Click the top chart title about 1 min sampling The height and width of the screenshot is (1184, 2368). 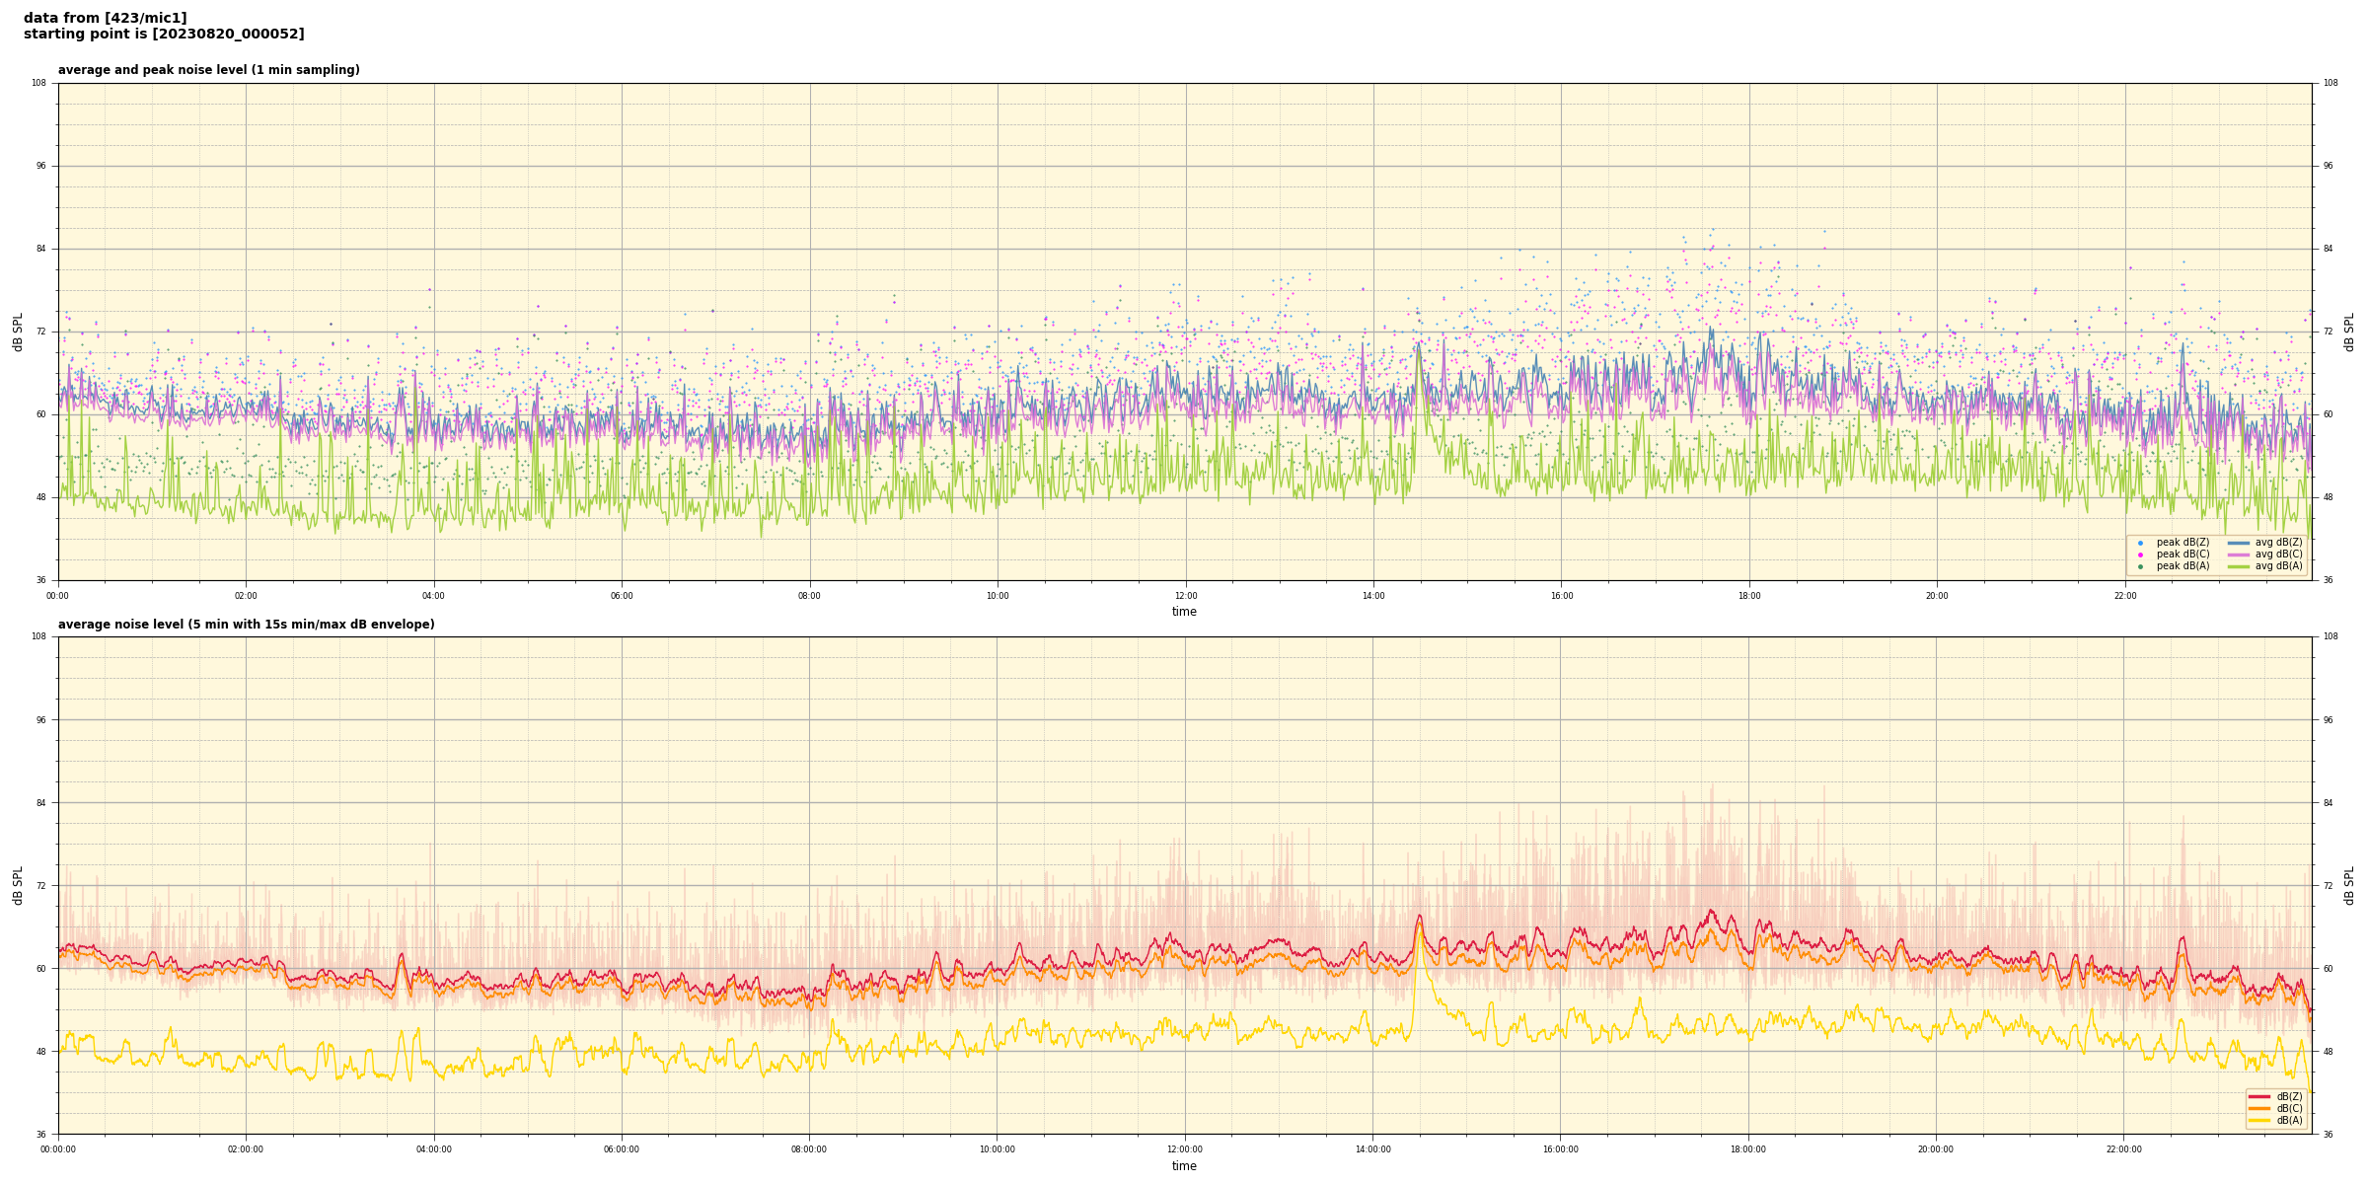[208, 70]
